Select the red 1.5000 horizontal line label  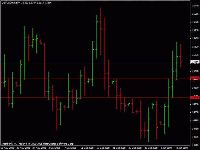(x=195, y=78)
